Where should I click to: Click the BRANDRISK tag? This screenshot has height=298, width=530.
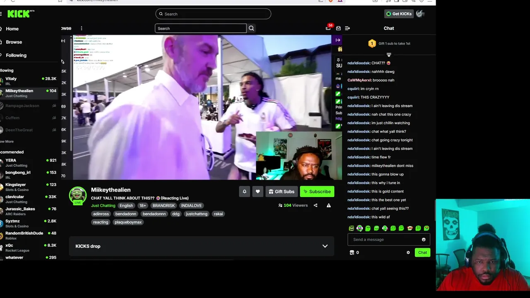point(164,206)
